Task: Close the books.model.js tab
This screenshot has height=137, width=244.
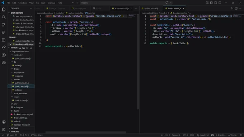Action: 183,8
